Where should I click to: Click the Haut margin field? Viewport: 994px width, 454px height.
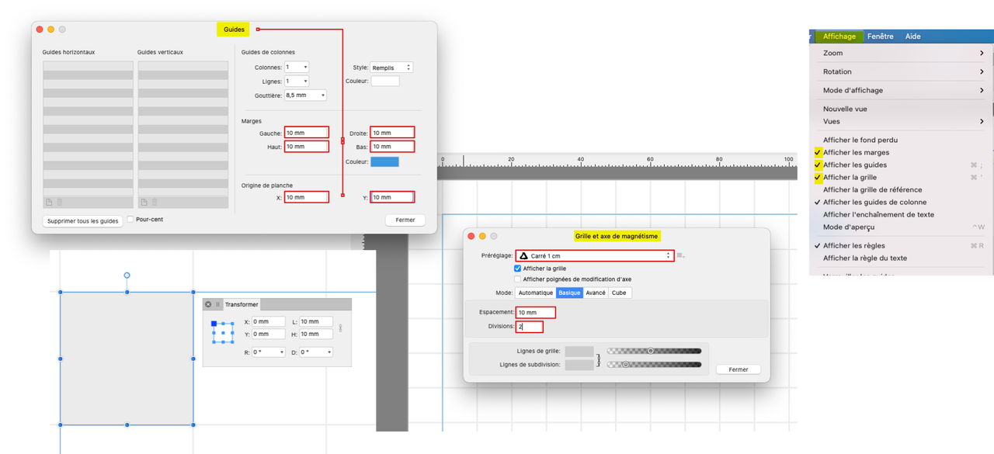(x=307, y=147)
